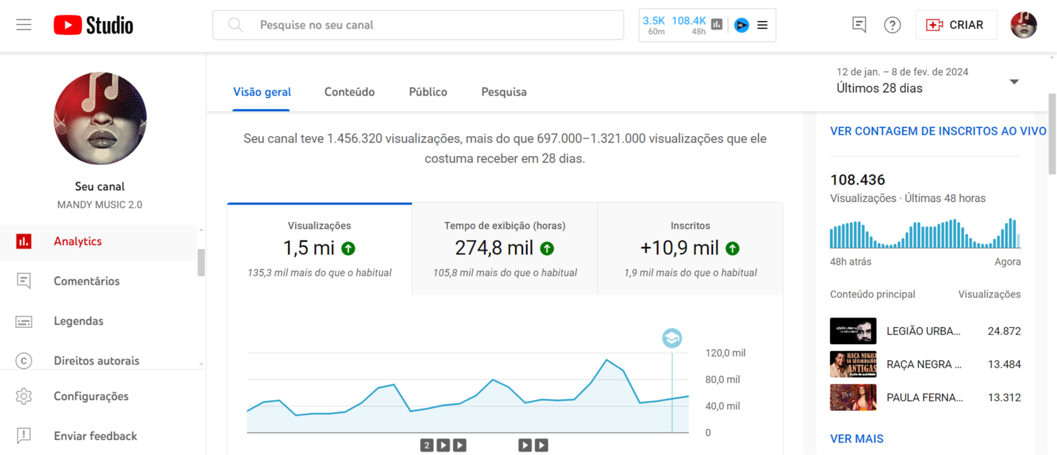The height and width of the screenshot is (455, 1057).
Task: Click sidebar scroll up arrow
Action: 201,230
